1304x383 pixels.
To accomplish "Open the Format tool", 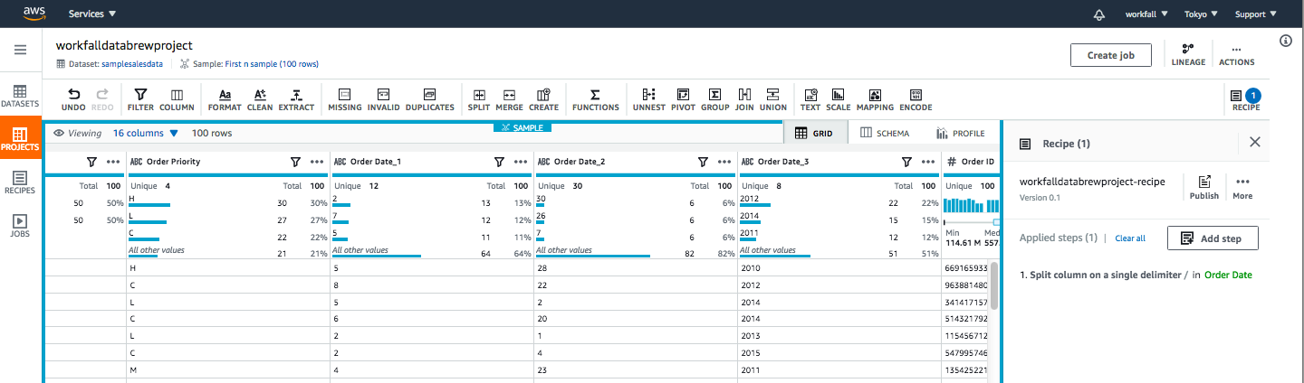I will (x=225, y=99).
